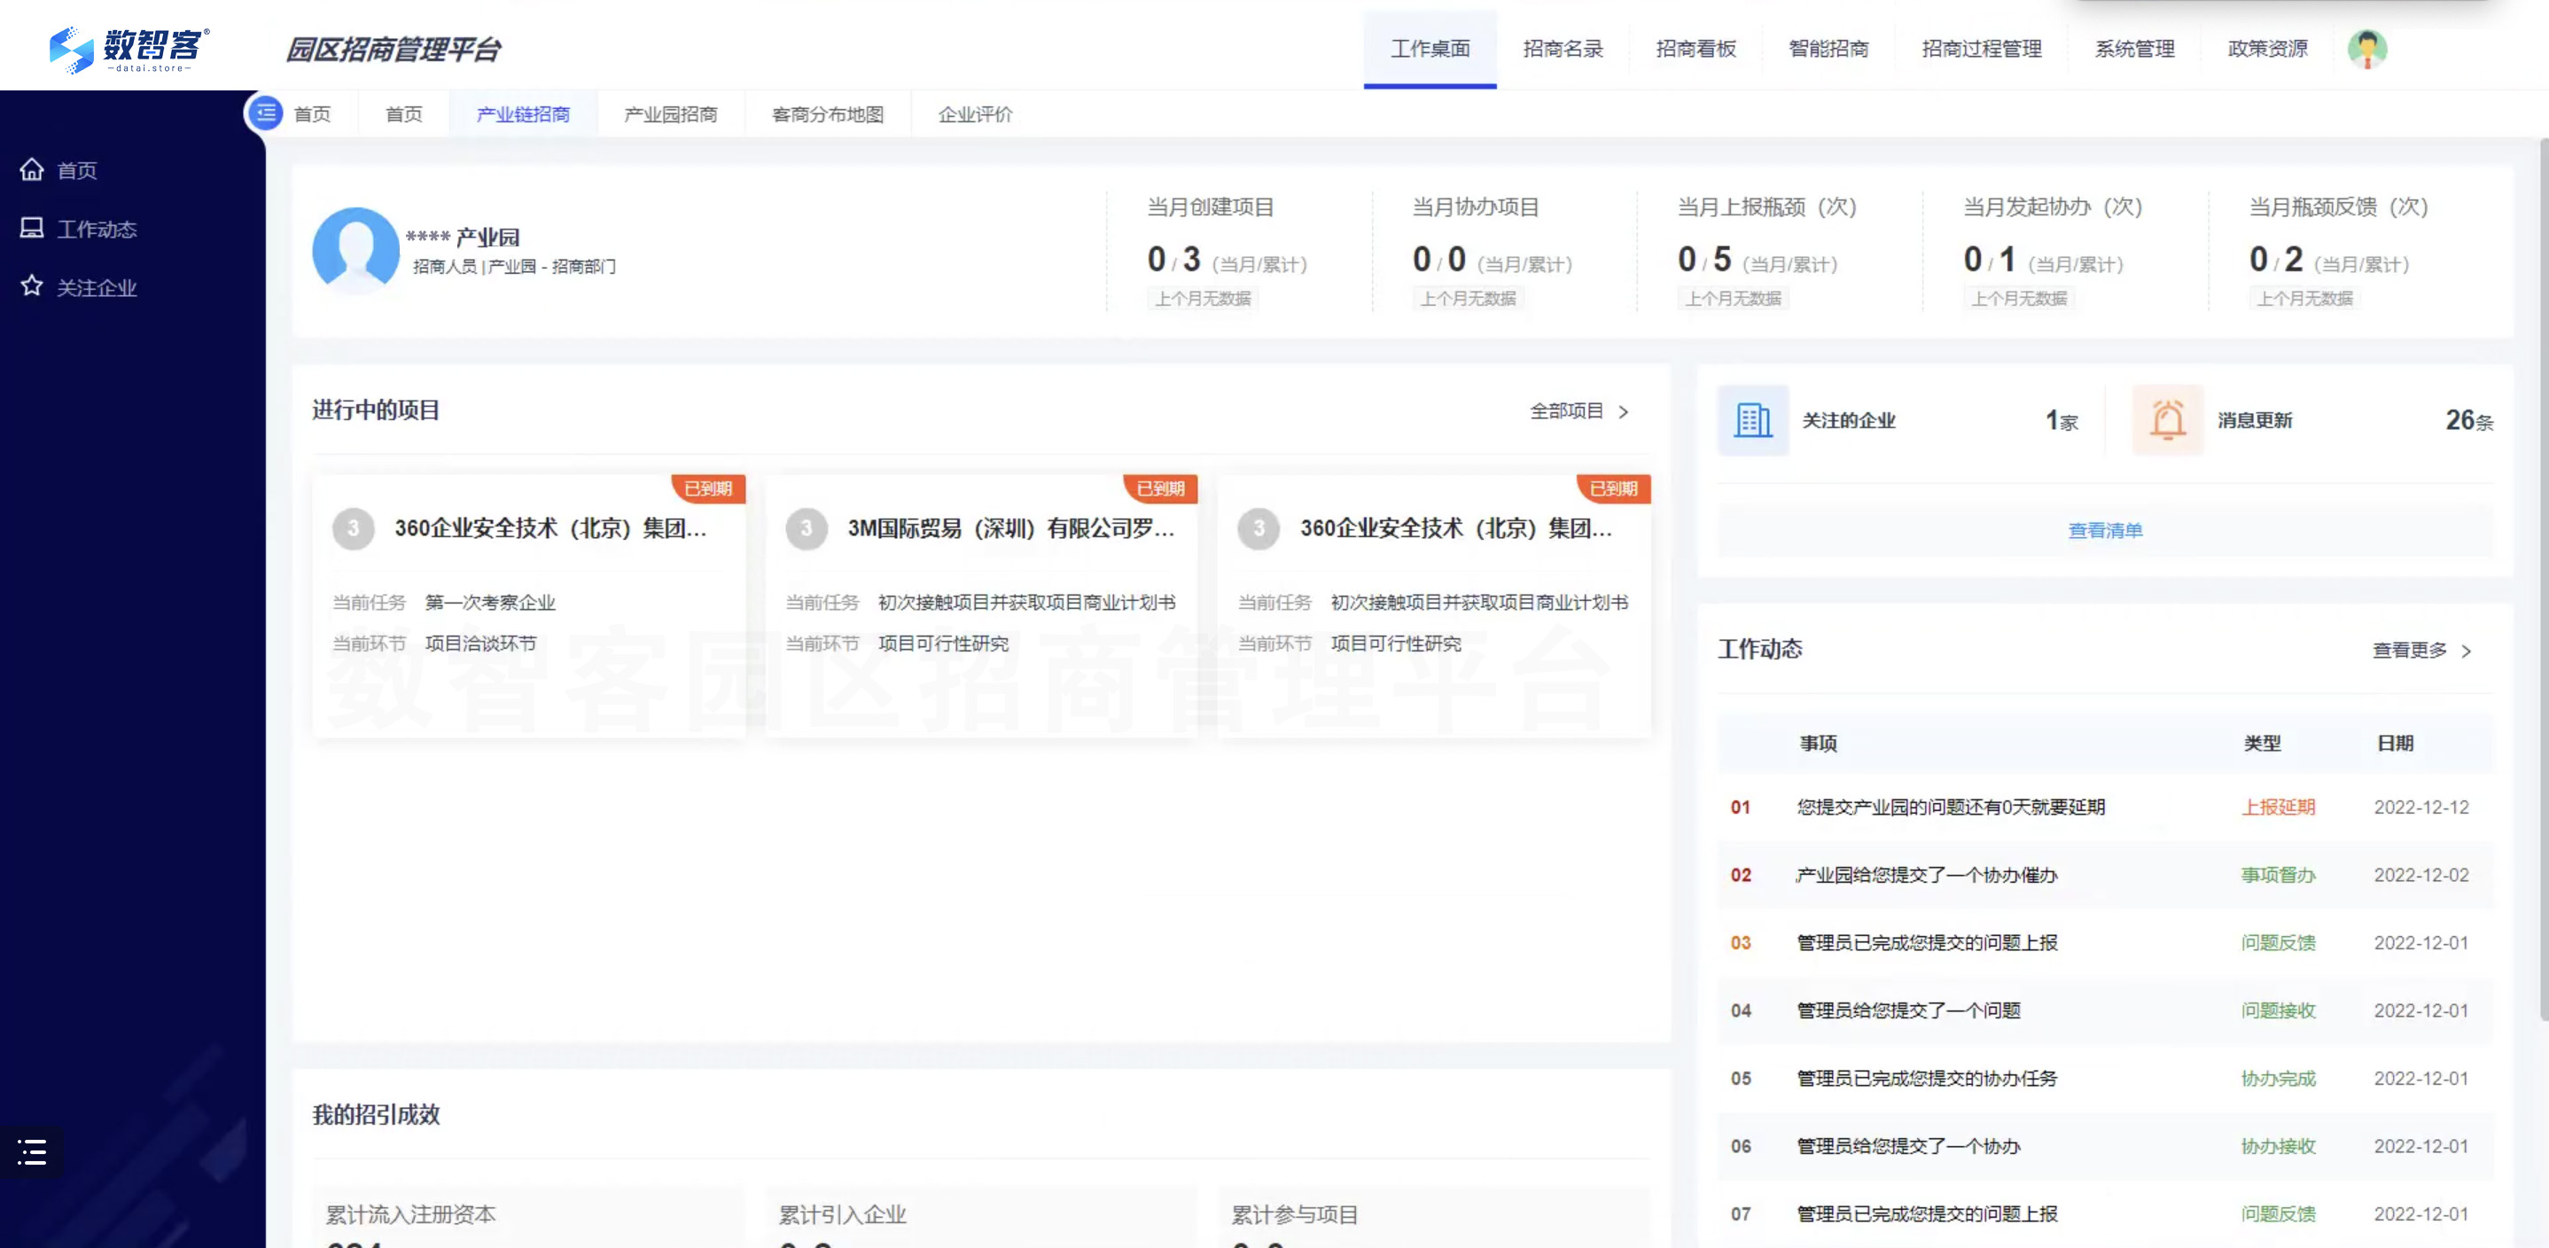This screenshot has height=1248, width=2549.
Task: Click the 关注的企业 1家 count
Action: point(2062,421)
